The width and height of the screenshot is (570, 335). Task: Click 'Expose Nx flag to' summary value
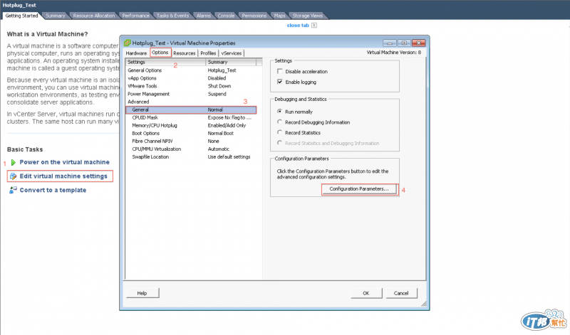(229, 117)
